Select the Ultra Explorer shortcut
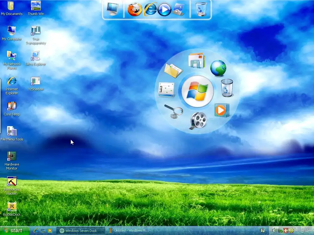The width and height of the screenshot is (314, 235). (36, 58)
